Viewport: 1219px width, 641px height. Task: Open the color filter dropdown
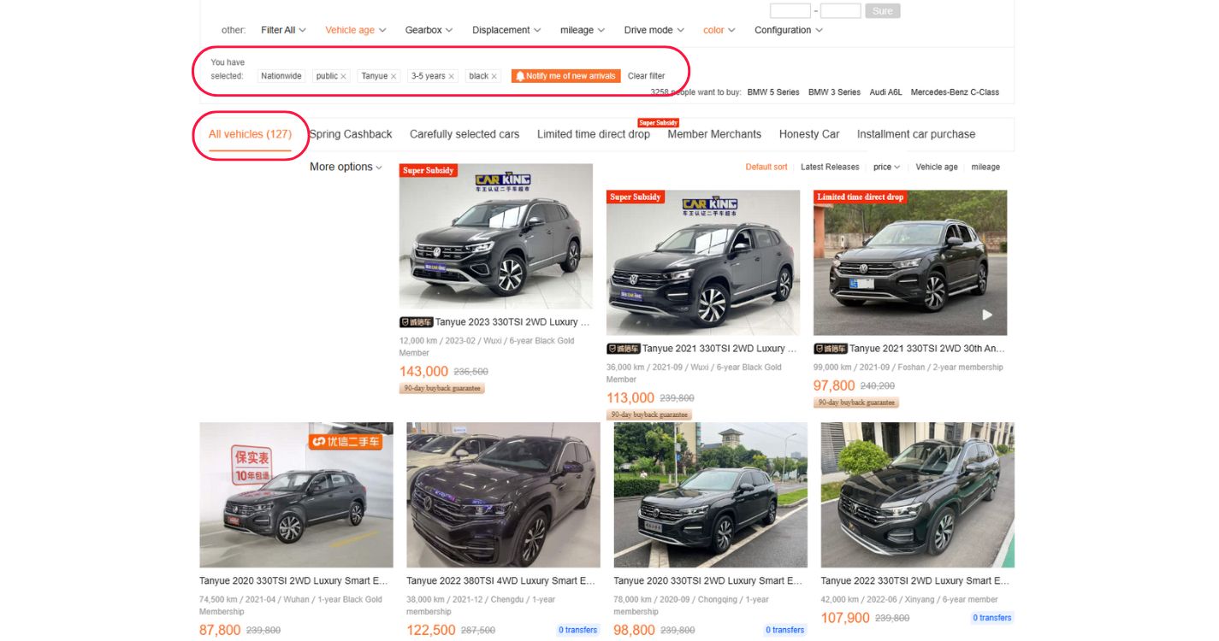coord(719,30)
